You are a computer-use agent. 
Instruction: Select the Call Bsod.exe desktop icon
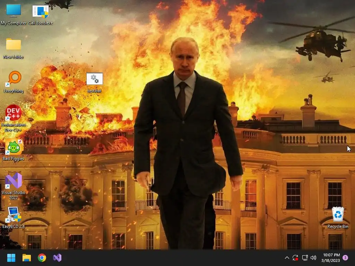(41, 15)
